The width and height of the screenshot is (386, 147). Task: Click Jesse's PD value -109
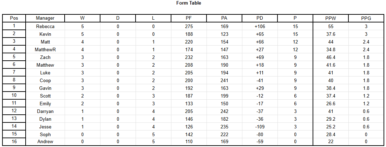tap(260, 127)
